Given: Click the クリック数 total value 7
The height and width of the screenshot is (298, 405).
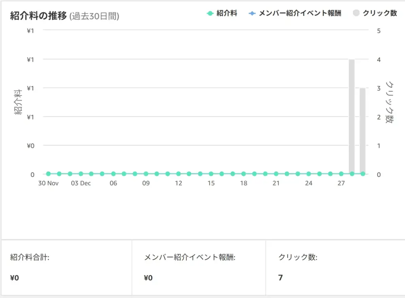Looking at the screenshot, I should (x=280, y=278).
